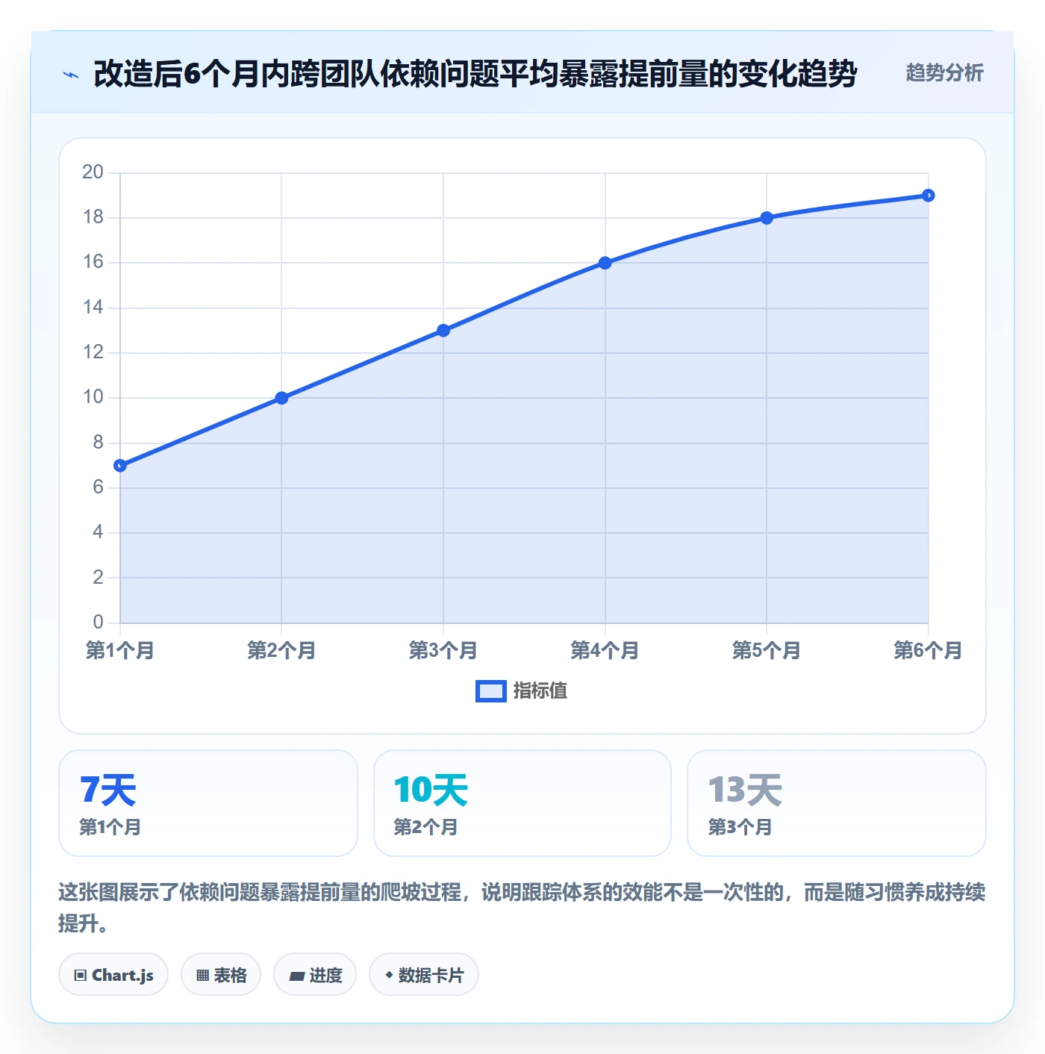This screenshot has width=1045, height=1054.
Task: Click the 第3个月 caption under 13天
Action: pos(740,827)
